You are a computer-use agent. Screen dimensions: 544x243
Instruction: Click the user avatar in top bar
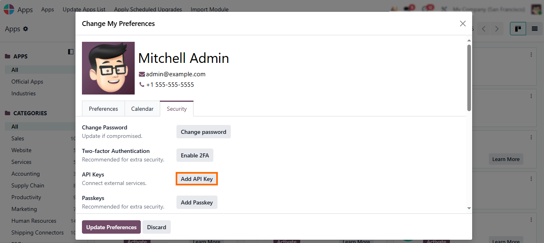point(535,9)
